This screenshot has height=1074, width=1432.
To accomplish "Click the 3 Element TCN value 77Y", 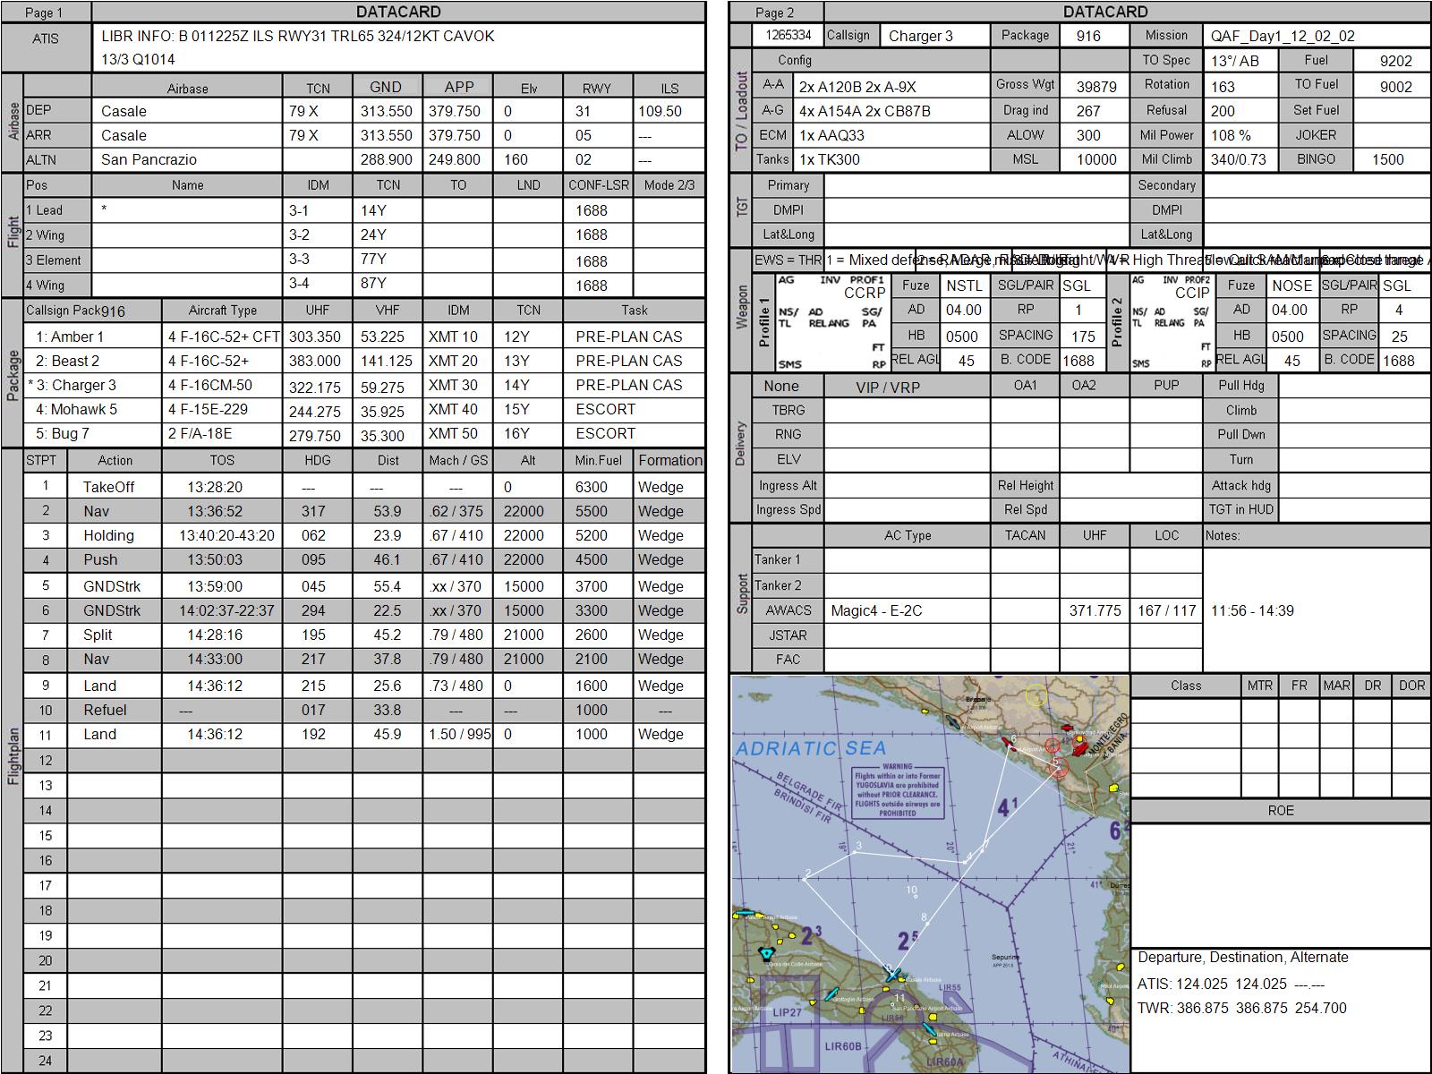I will [x=373, y=259].
